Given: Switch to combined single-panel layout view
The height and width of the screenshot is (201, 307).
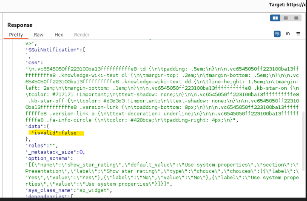Looking at the screenshot, I should (x=296, y=18).
